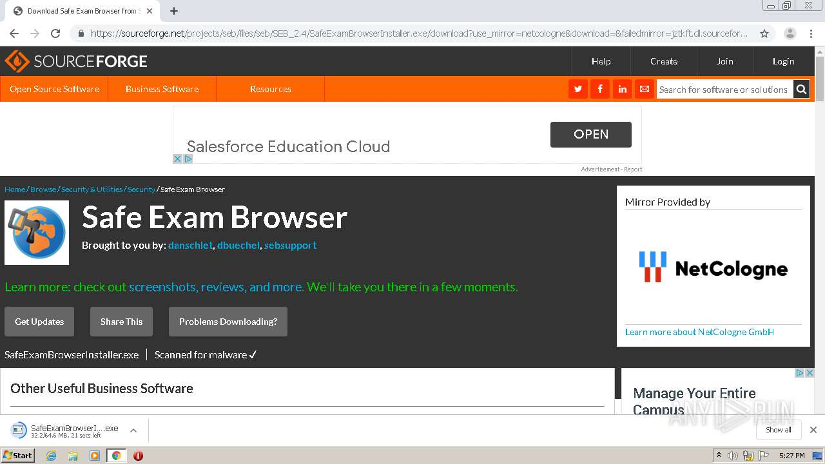The image size is (825, 464).
Task: Follow Security & Utilities breadcrumb link
Action: tap(92, 189)
